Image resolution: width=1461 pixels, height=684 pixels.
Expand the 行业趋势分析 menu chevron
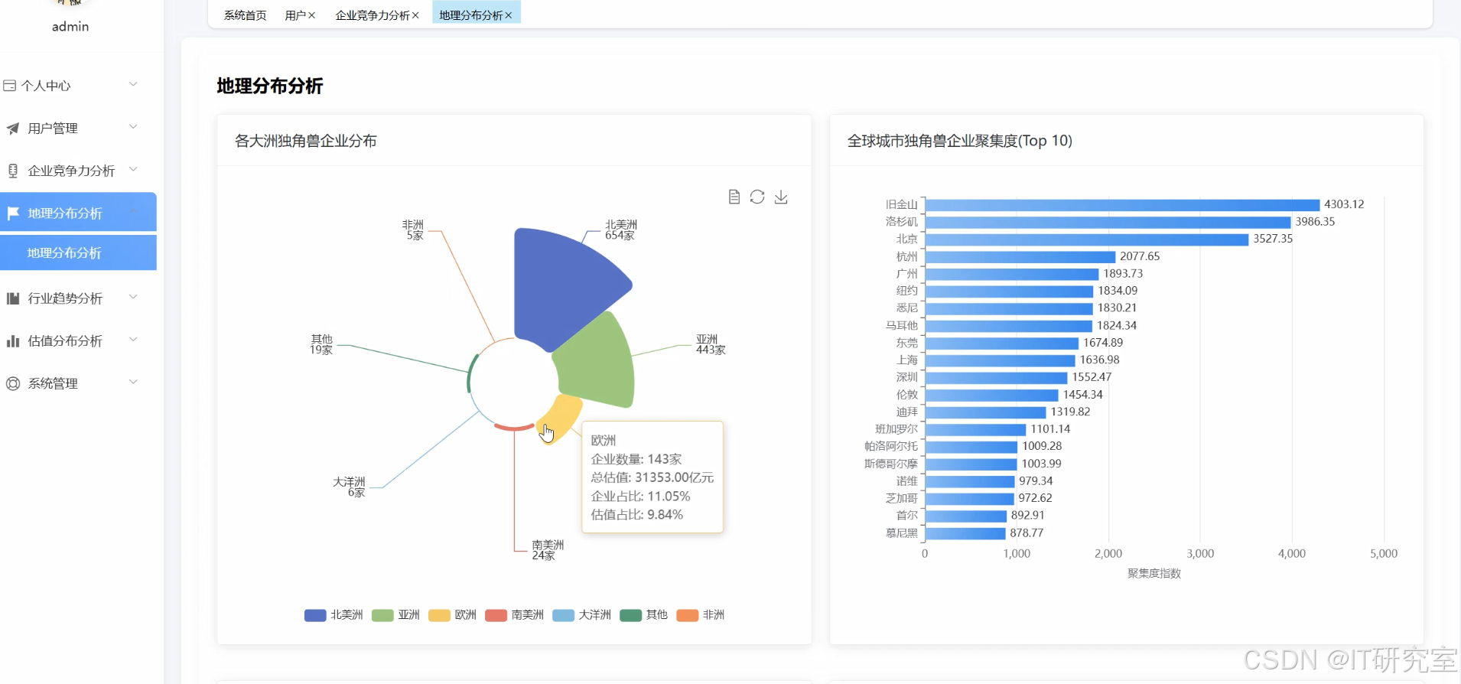133,297
